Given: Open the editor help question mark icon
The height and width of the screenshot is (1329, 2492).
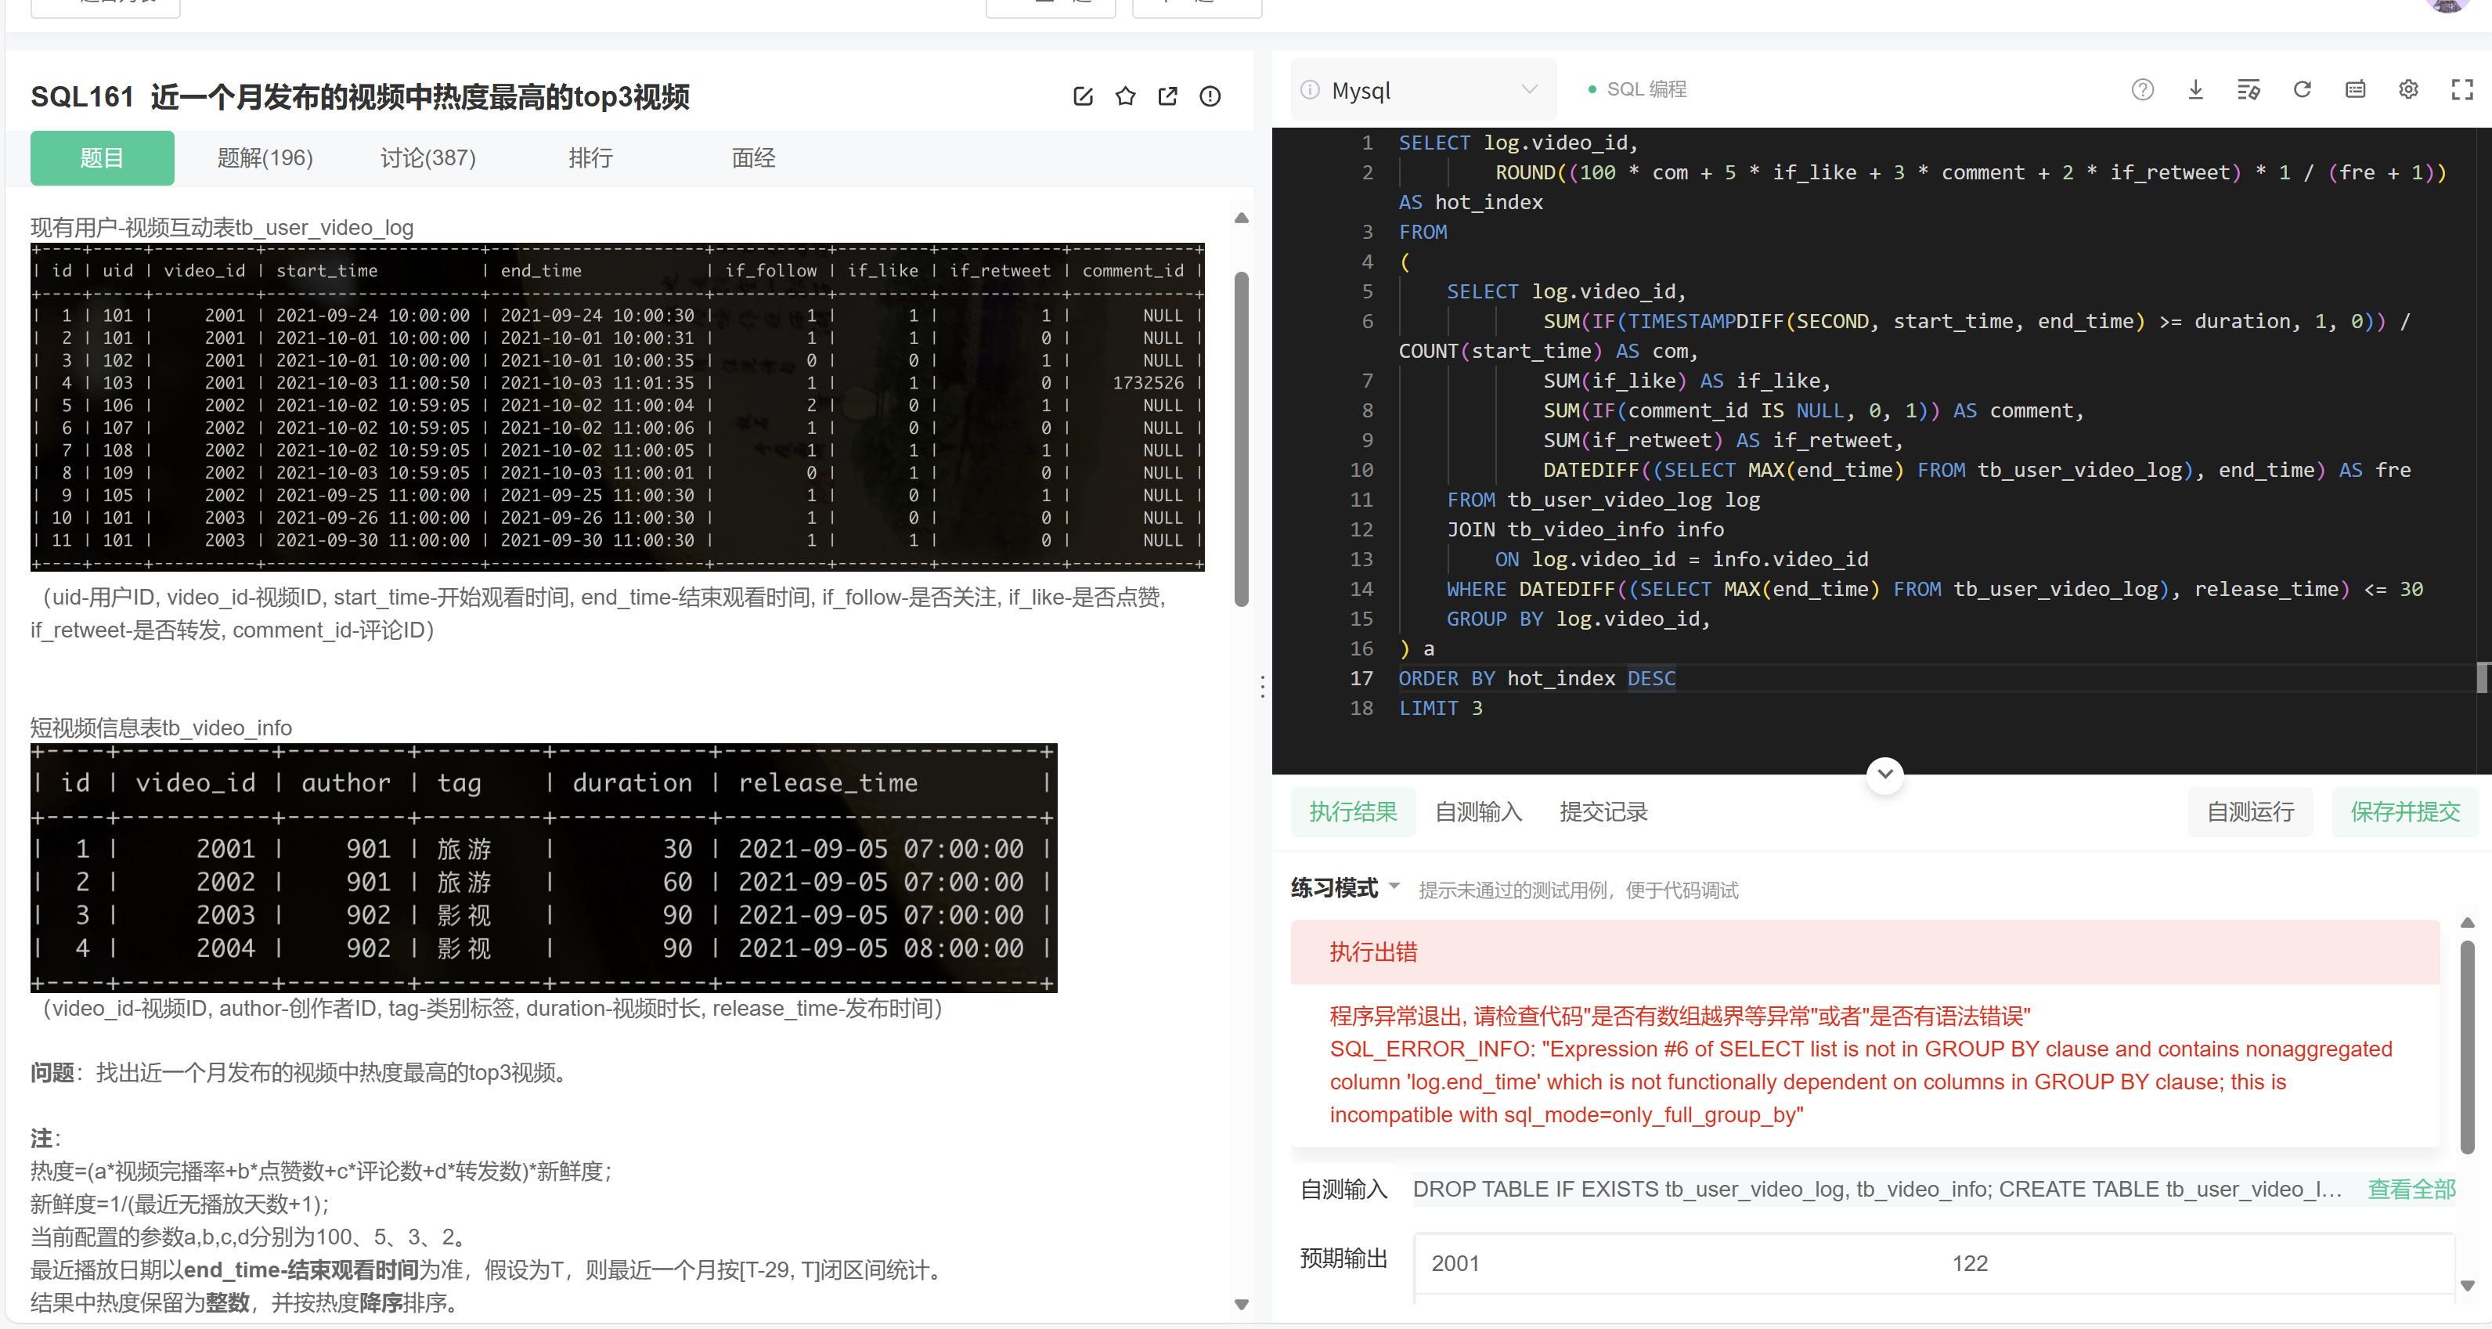Looking at the screenshot, I should click(2142, 90).
